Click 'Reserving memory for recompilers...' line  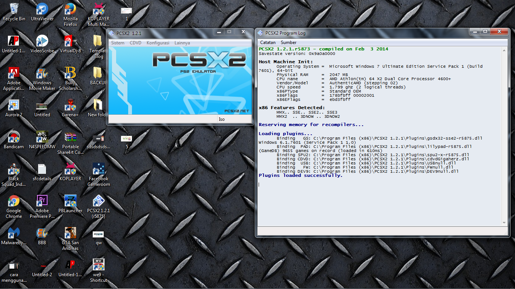pos(311,125)
